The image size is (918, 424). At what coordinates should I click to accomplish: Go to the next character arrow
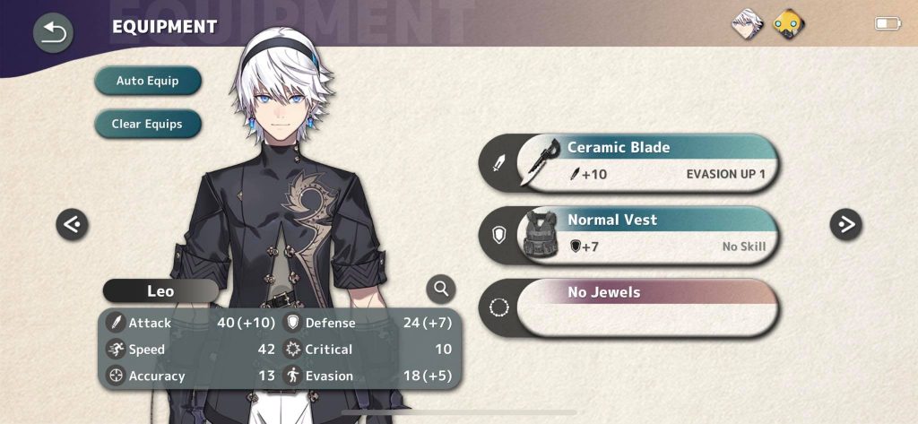pos(846,224)
